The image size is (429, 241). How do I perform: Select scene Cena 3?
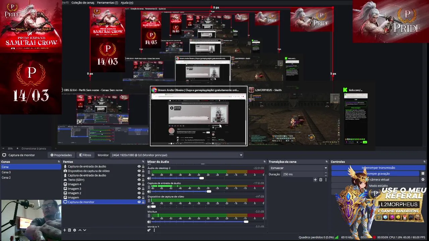pyautogui.click(x=30, y=172)
